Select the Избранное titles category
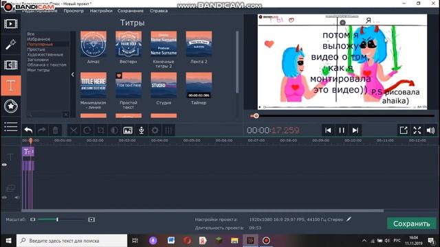440x247 pixels. (x=38, y=39)
